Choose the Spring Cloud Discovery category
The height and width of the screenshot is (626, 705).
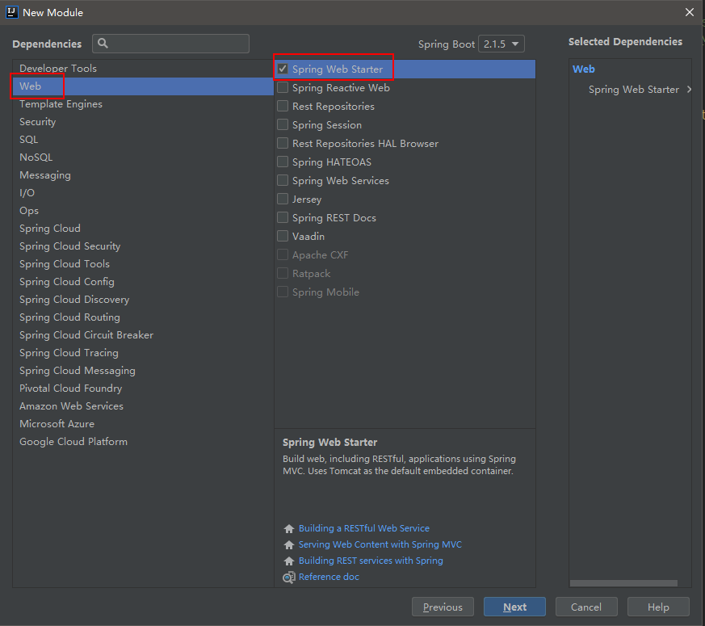(x=74, y=300)
